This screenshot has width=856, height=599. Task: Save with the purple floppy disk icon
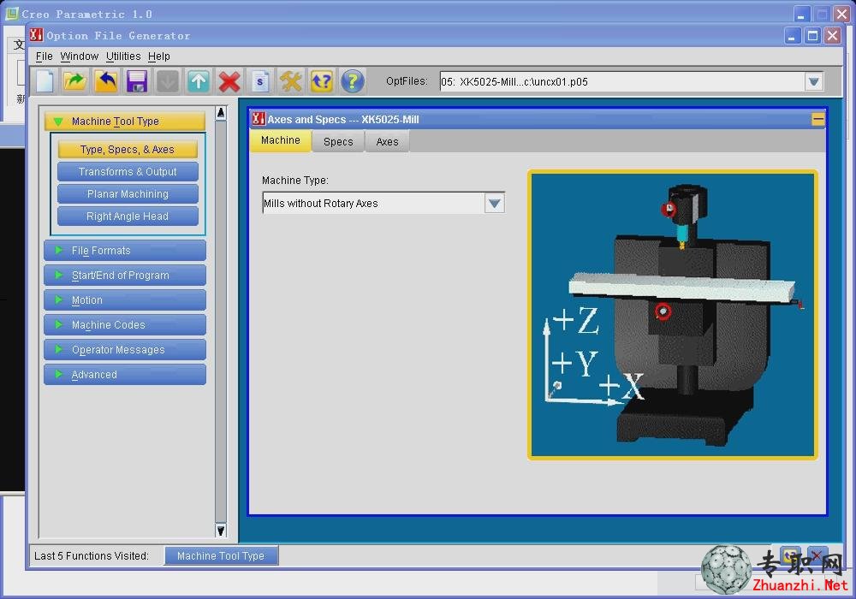[136, 81]
